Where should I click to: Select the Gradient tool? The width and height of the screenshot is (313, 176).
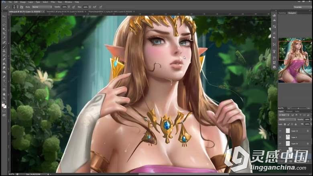[4, 64]
